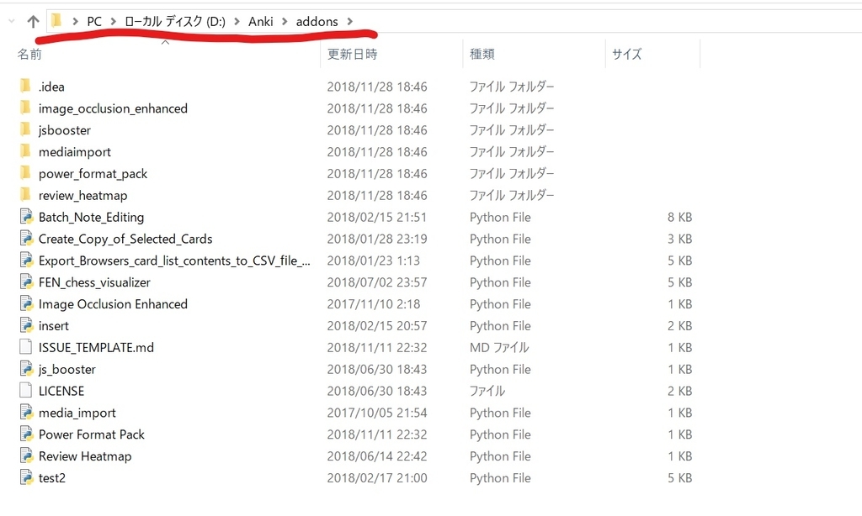Expand chevron after addons breadcrumb

[349, 21]
